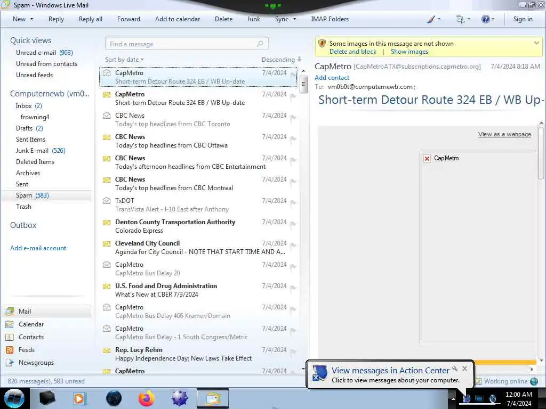Click the Delete and block link
546x409 pixels.
(353, 52)
